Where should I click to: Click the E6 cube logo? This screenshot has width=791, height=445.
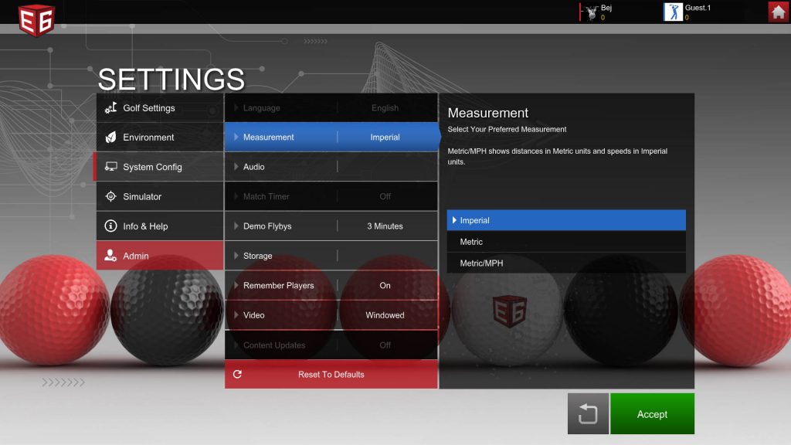[36, 20]
